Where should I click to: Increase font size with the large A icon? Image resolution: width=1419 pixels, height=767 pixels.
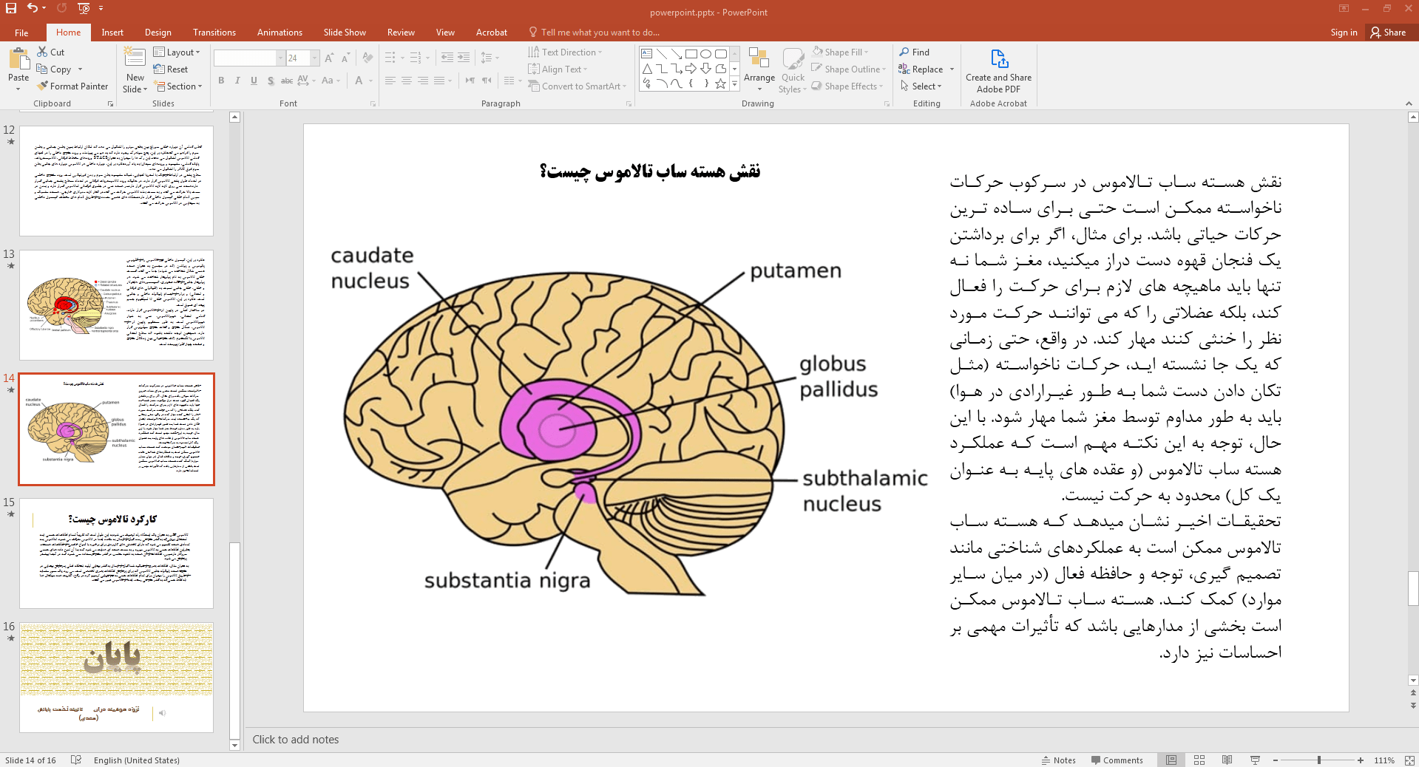(x=328, y=58)
